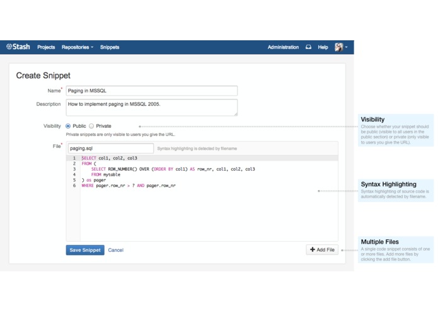Screen dimensions: 438x311
Task: Click the Create Snippet heading
Action: coord(43,76)
